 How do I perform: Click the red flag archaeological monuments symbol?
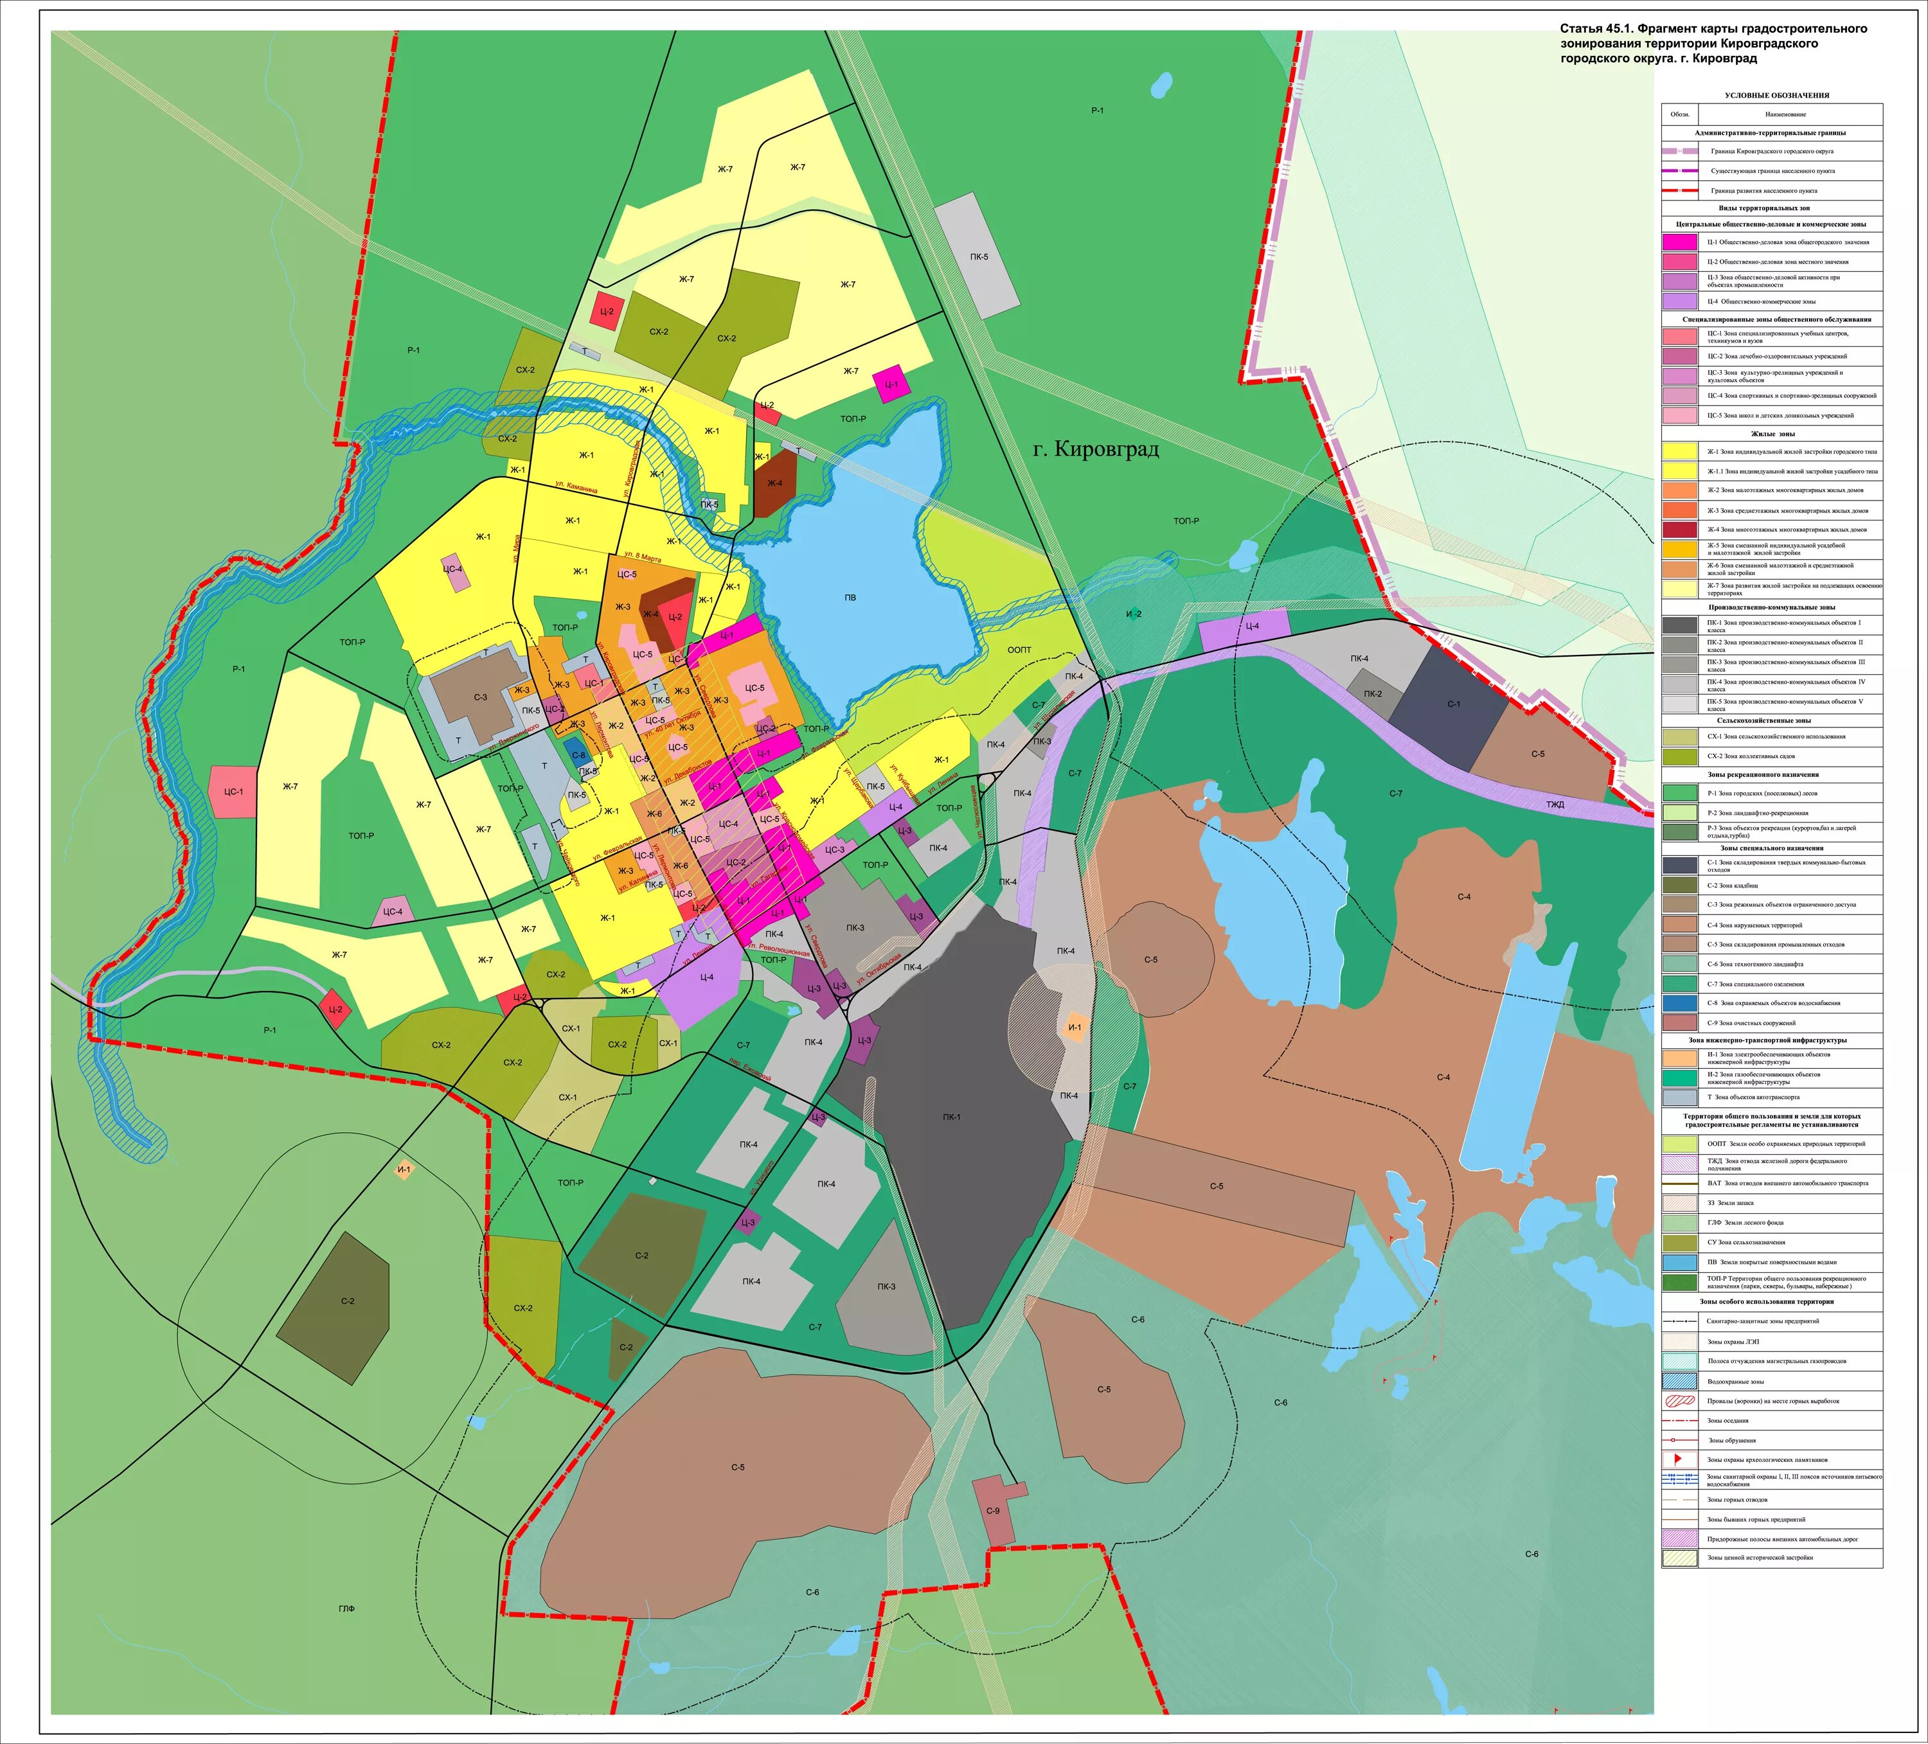(x=1679, y=1460)
